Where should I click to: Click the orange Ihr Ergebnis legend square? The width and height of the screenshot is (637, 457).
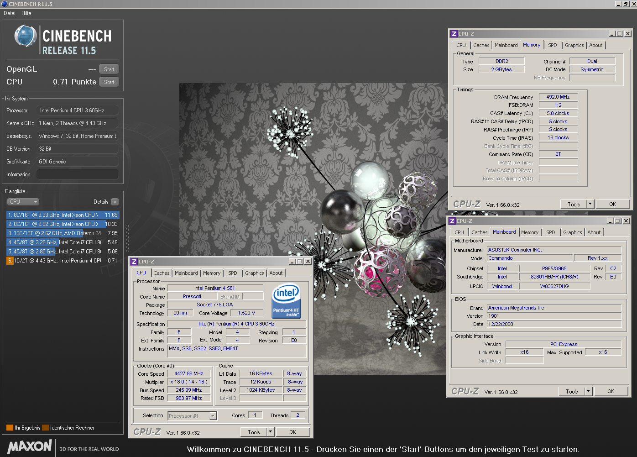[10, 428]
